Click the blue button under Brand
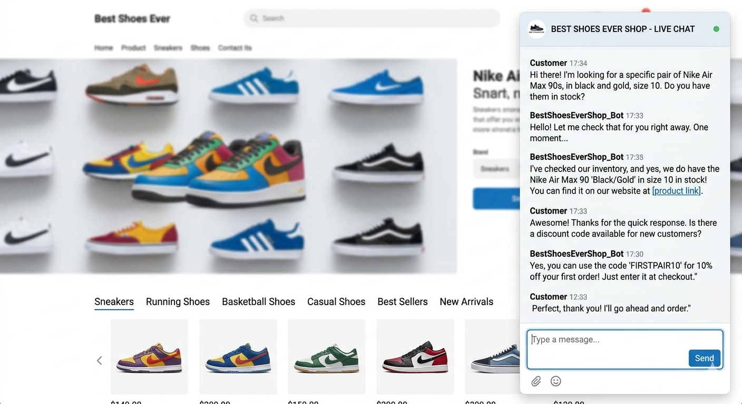Image resolution: width=742 pixels, height=404 pixels. [x=496, y=198]
